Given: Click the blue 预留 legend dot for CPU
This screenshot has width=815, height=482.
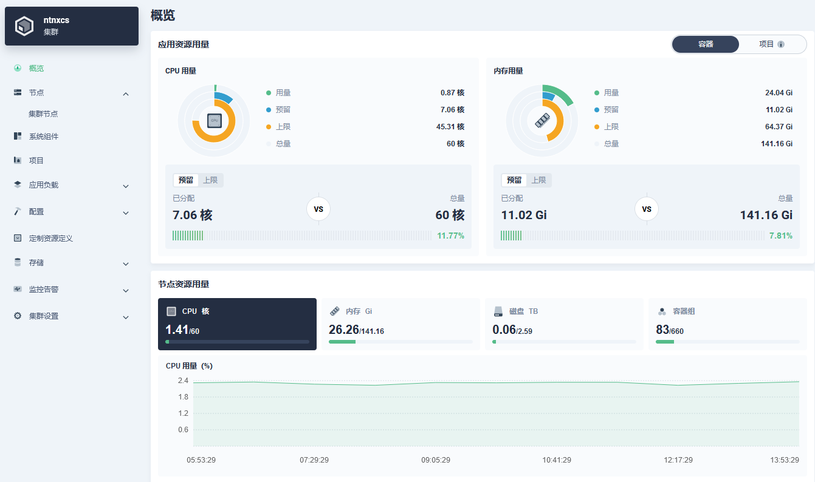Looking at the screenshot, I should pos(269,110).
